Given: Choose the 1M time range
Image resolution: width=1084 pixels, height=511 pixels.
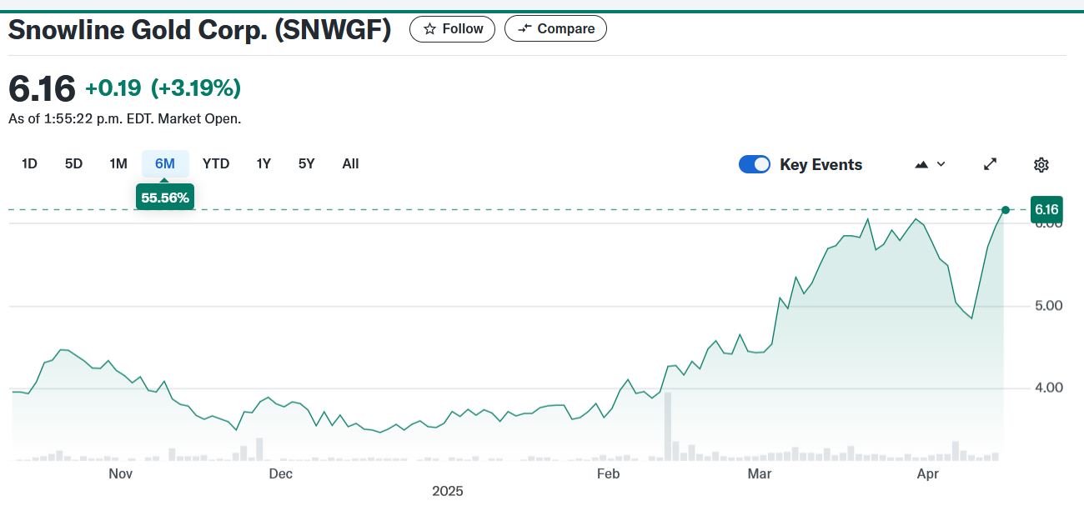Looking at the screenshot, I should tap(118, 163).
